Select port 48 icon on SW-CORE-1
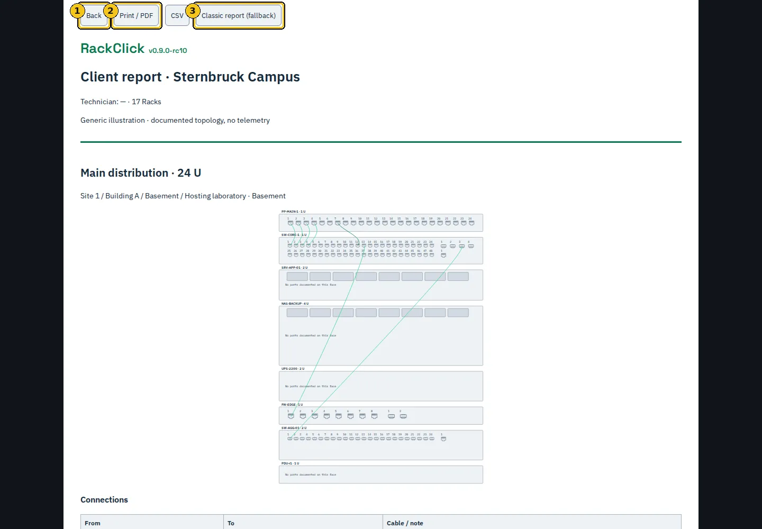Image resolution: width=762 pixels, height=529 pixels. click(x=432, y=255)
